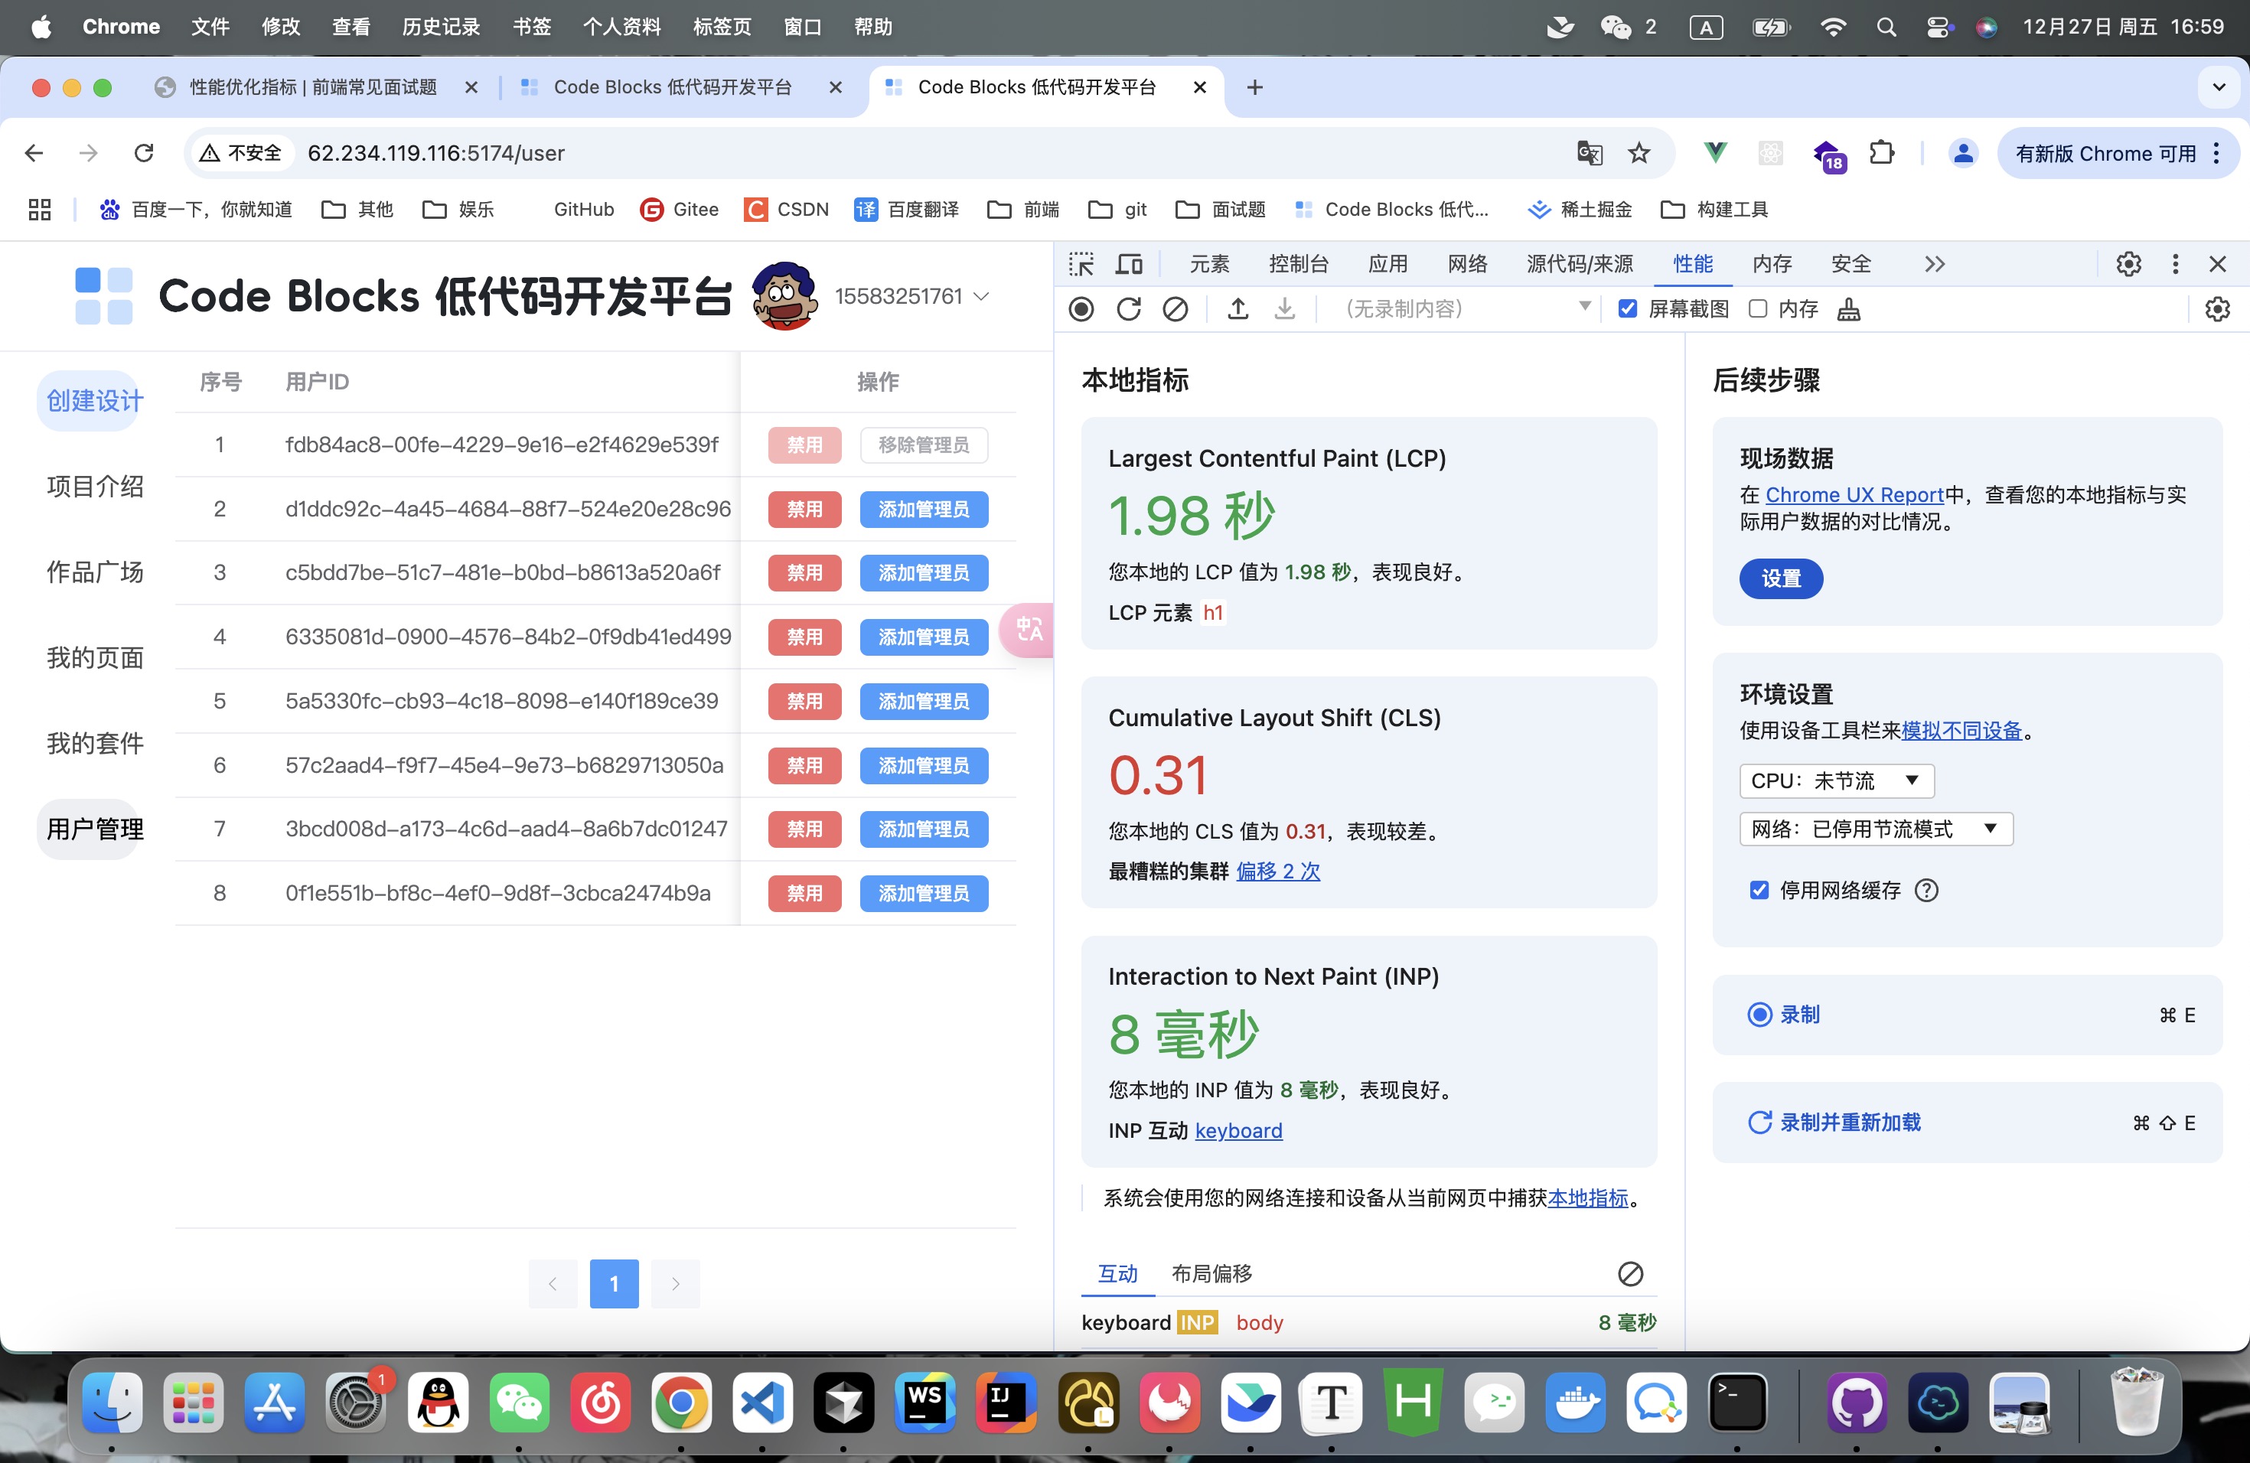Click the DevTools record button
Screen dimensions: 2250x1463
[x=1081, y=309]
